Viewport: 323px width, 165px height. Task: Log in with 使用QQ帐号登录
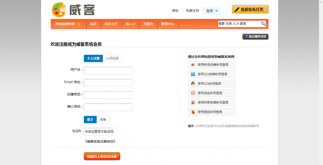tap(212, 83)
